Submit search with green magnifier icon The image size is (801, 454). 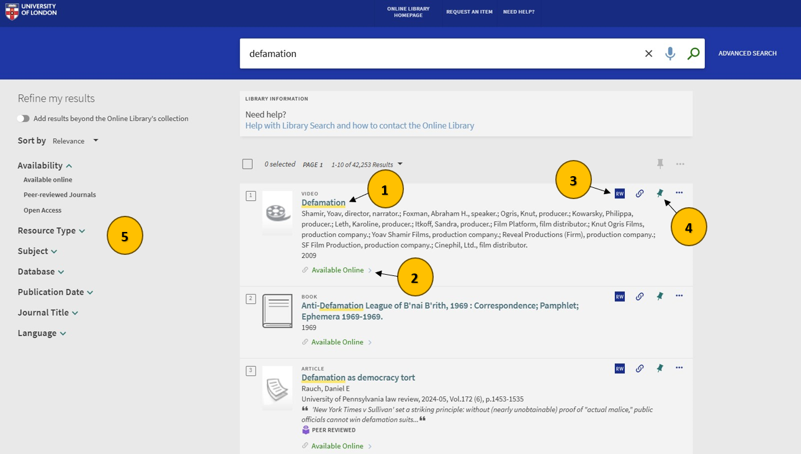click(x=694, y=53)
